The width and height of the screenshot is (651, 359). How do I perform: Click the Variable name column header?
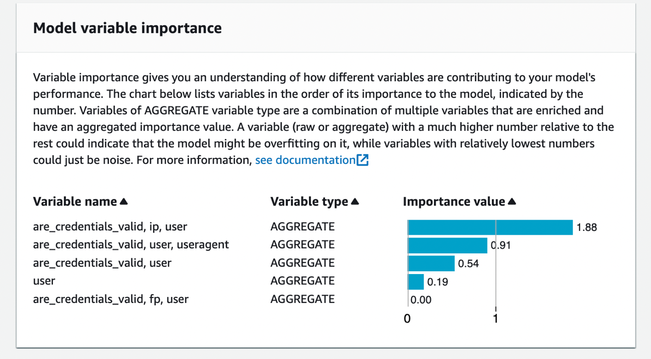tap(75, 202)
